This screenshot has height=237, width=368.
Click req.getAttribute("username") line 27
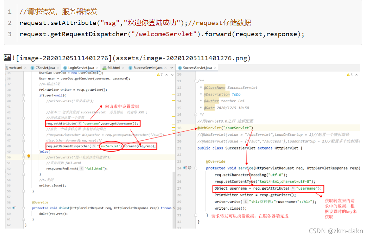click(267, 189)
